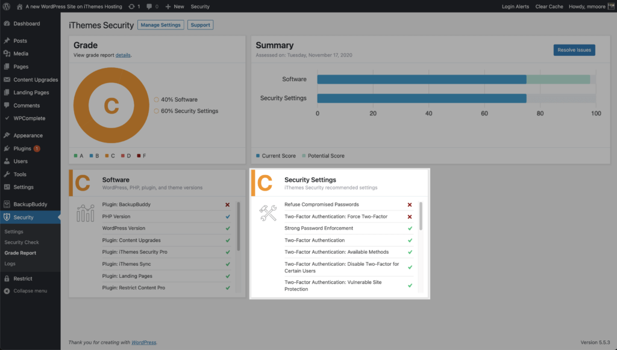Screen dimensions: 617x350
Task: Click the blue B grade legend swatch
Action: pos(92,156)
